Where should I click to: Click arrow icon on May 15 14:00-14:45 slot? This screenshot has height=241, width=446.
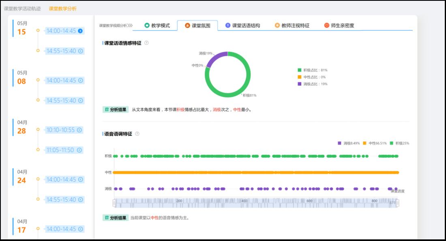point(80,31)
